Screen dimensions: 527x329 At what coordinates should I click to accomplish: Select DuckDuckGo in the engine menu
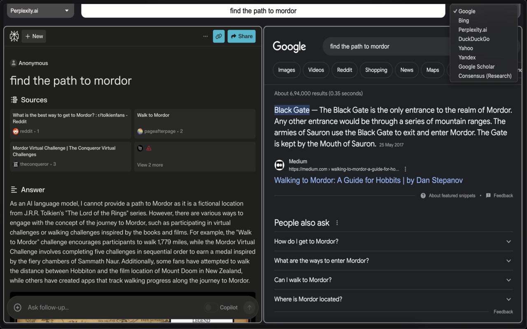[x=484, y=39]
